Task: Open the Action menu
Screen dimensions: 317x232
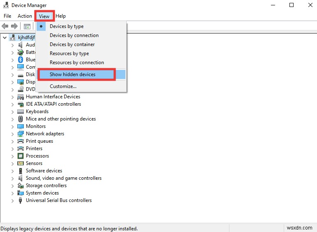Action: (x=25, y=16)
